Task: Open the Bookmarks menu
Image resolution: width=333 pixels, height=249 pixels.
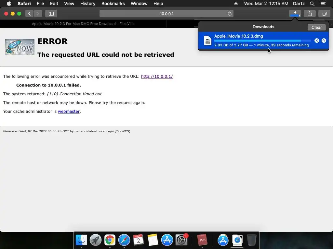Action: [x=113, y=4]
